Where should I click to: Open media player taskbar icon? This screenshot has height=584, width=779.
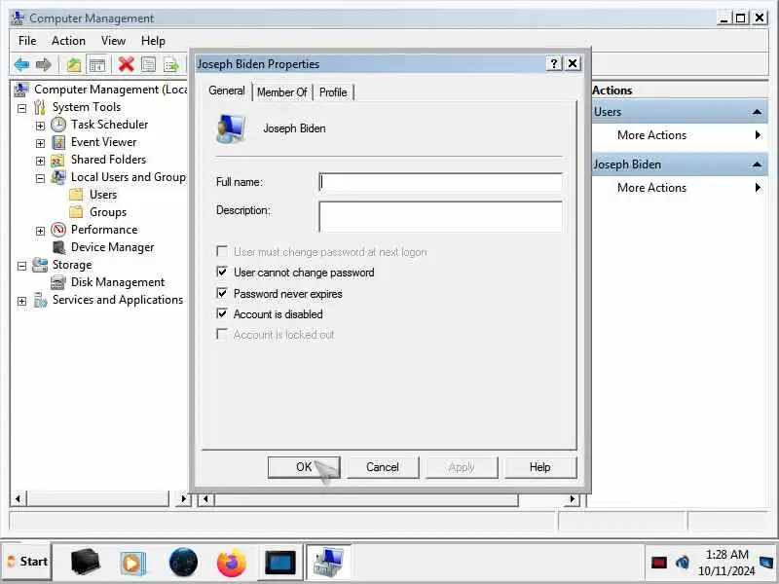pos(132,564)
